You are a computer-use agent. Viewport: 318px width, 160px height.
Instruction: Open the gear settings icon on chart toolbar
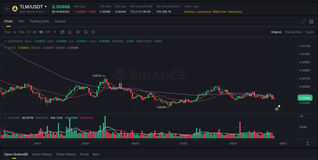click(x=93, y=32)
